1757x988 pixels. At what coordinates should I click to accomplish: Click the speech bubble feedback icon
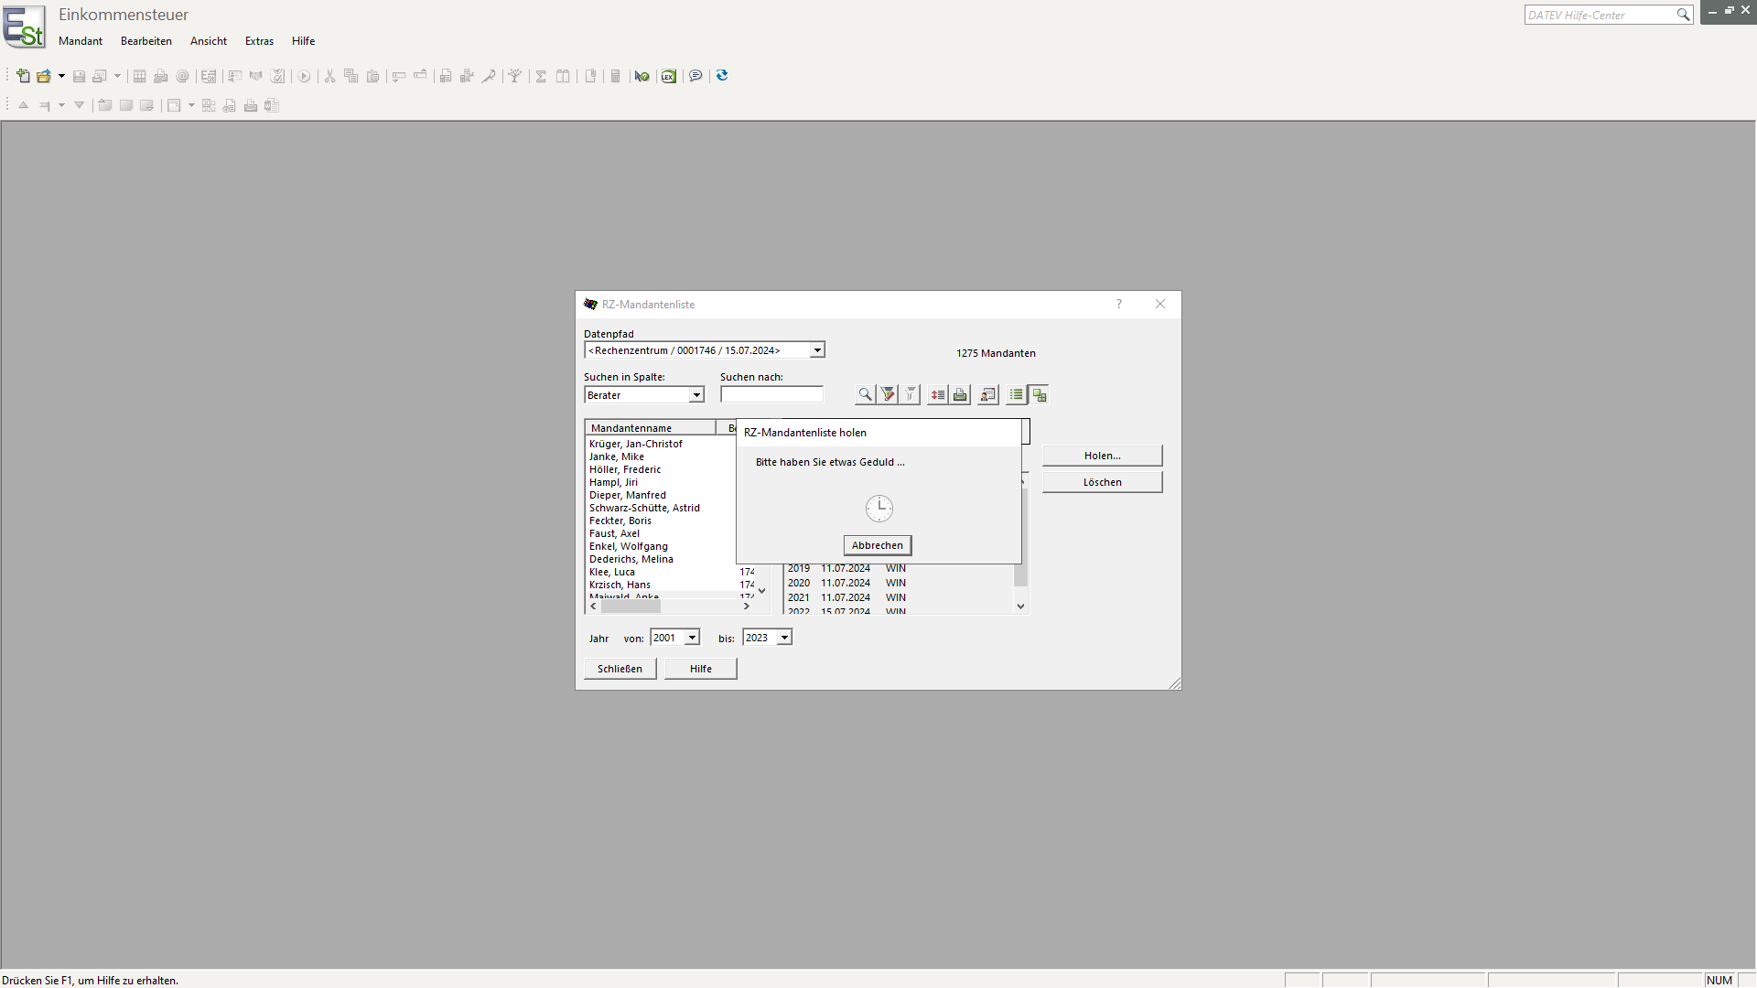[x=695, y=76]
